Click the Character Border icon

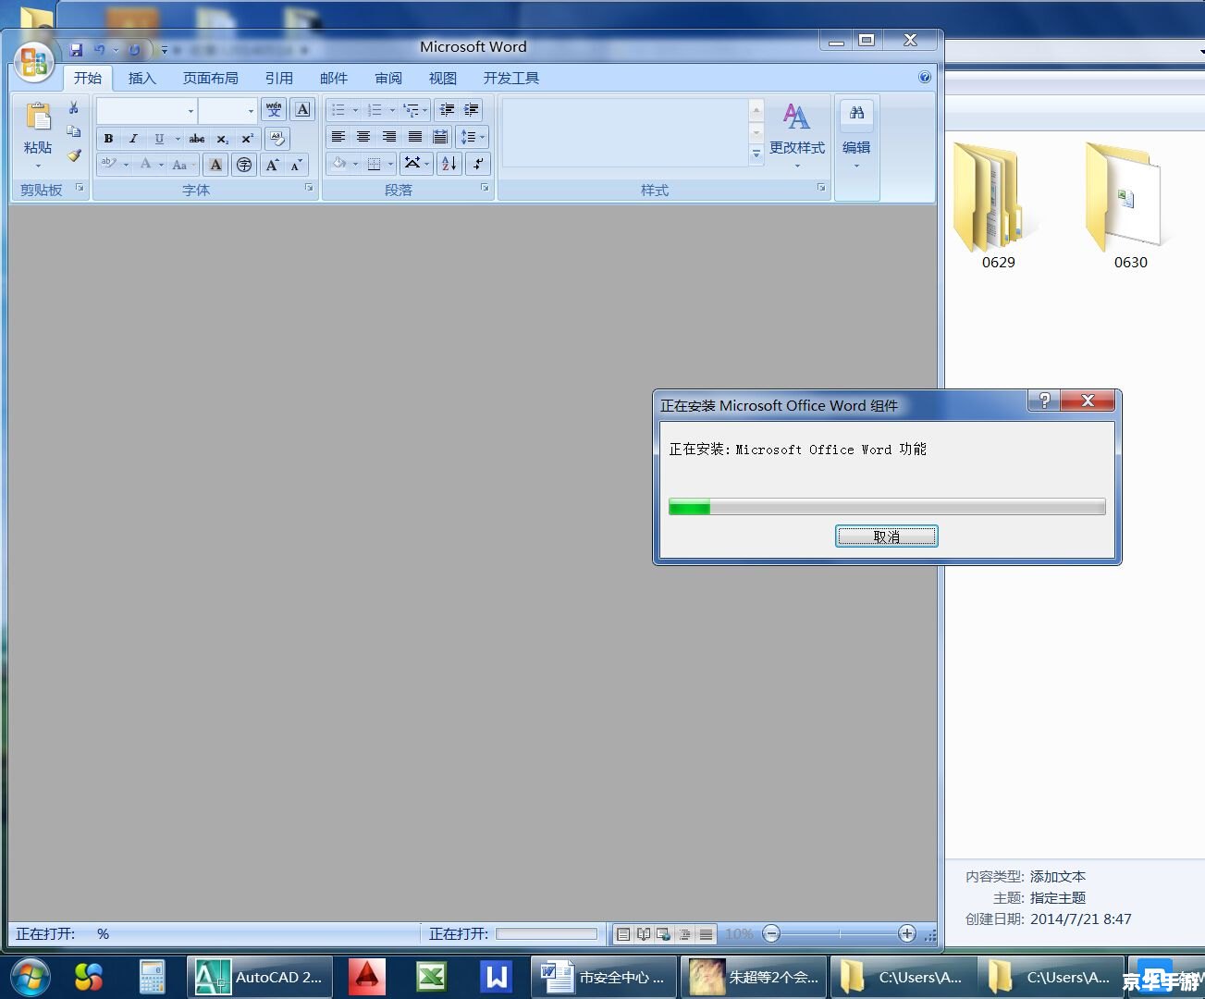click(x=302, y=109)
